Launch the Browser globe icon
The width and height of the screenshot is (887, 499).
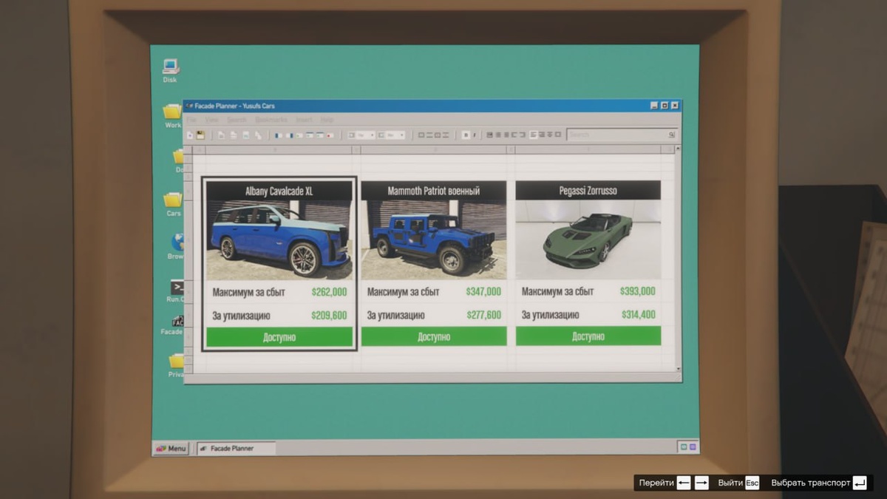177,247
